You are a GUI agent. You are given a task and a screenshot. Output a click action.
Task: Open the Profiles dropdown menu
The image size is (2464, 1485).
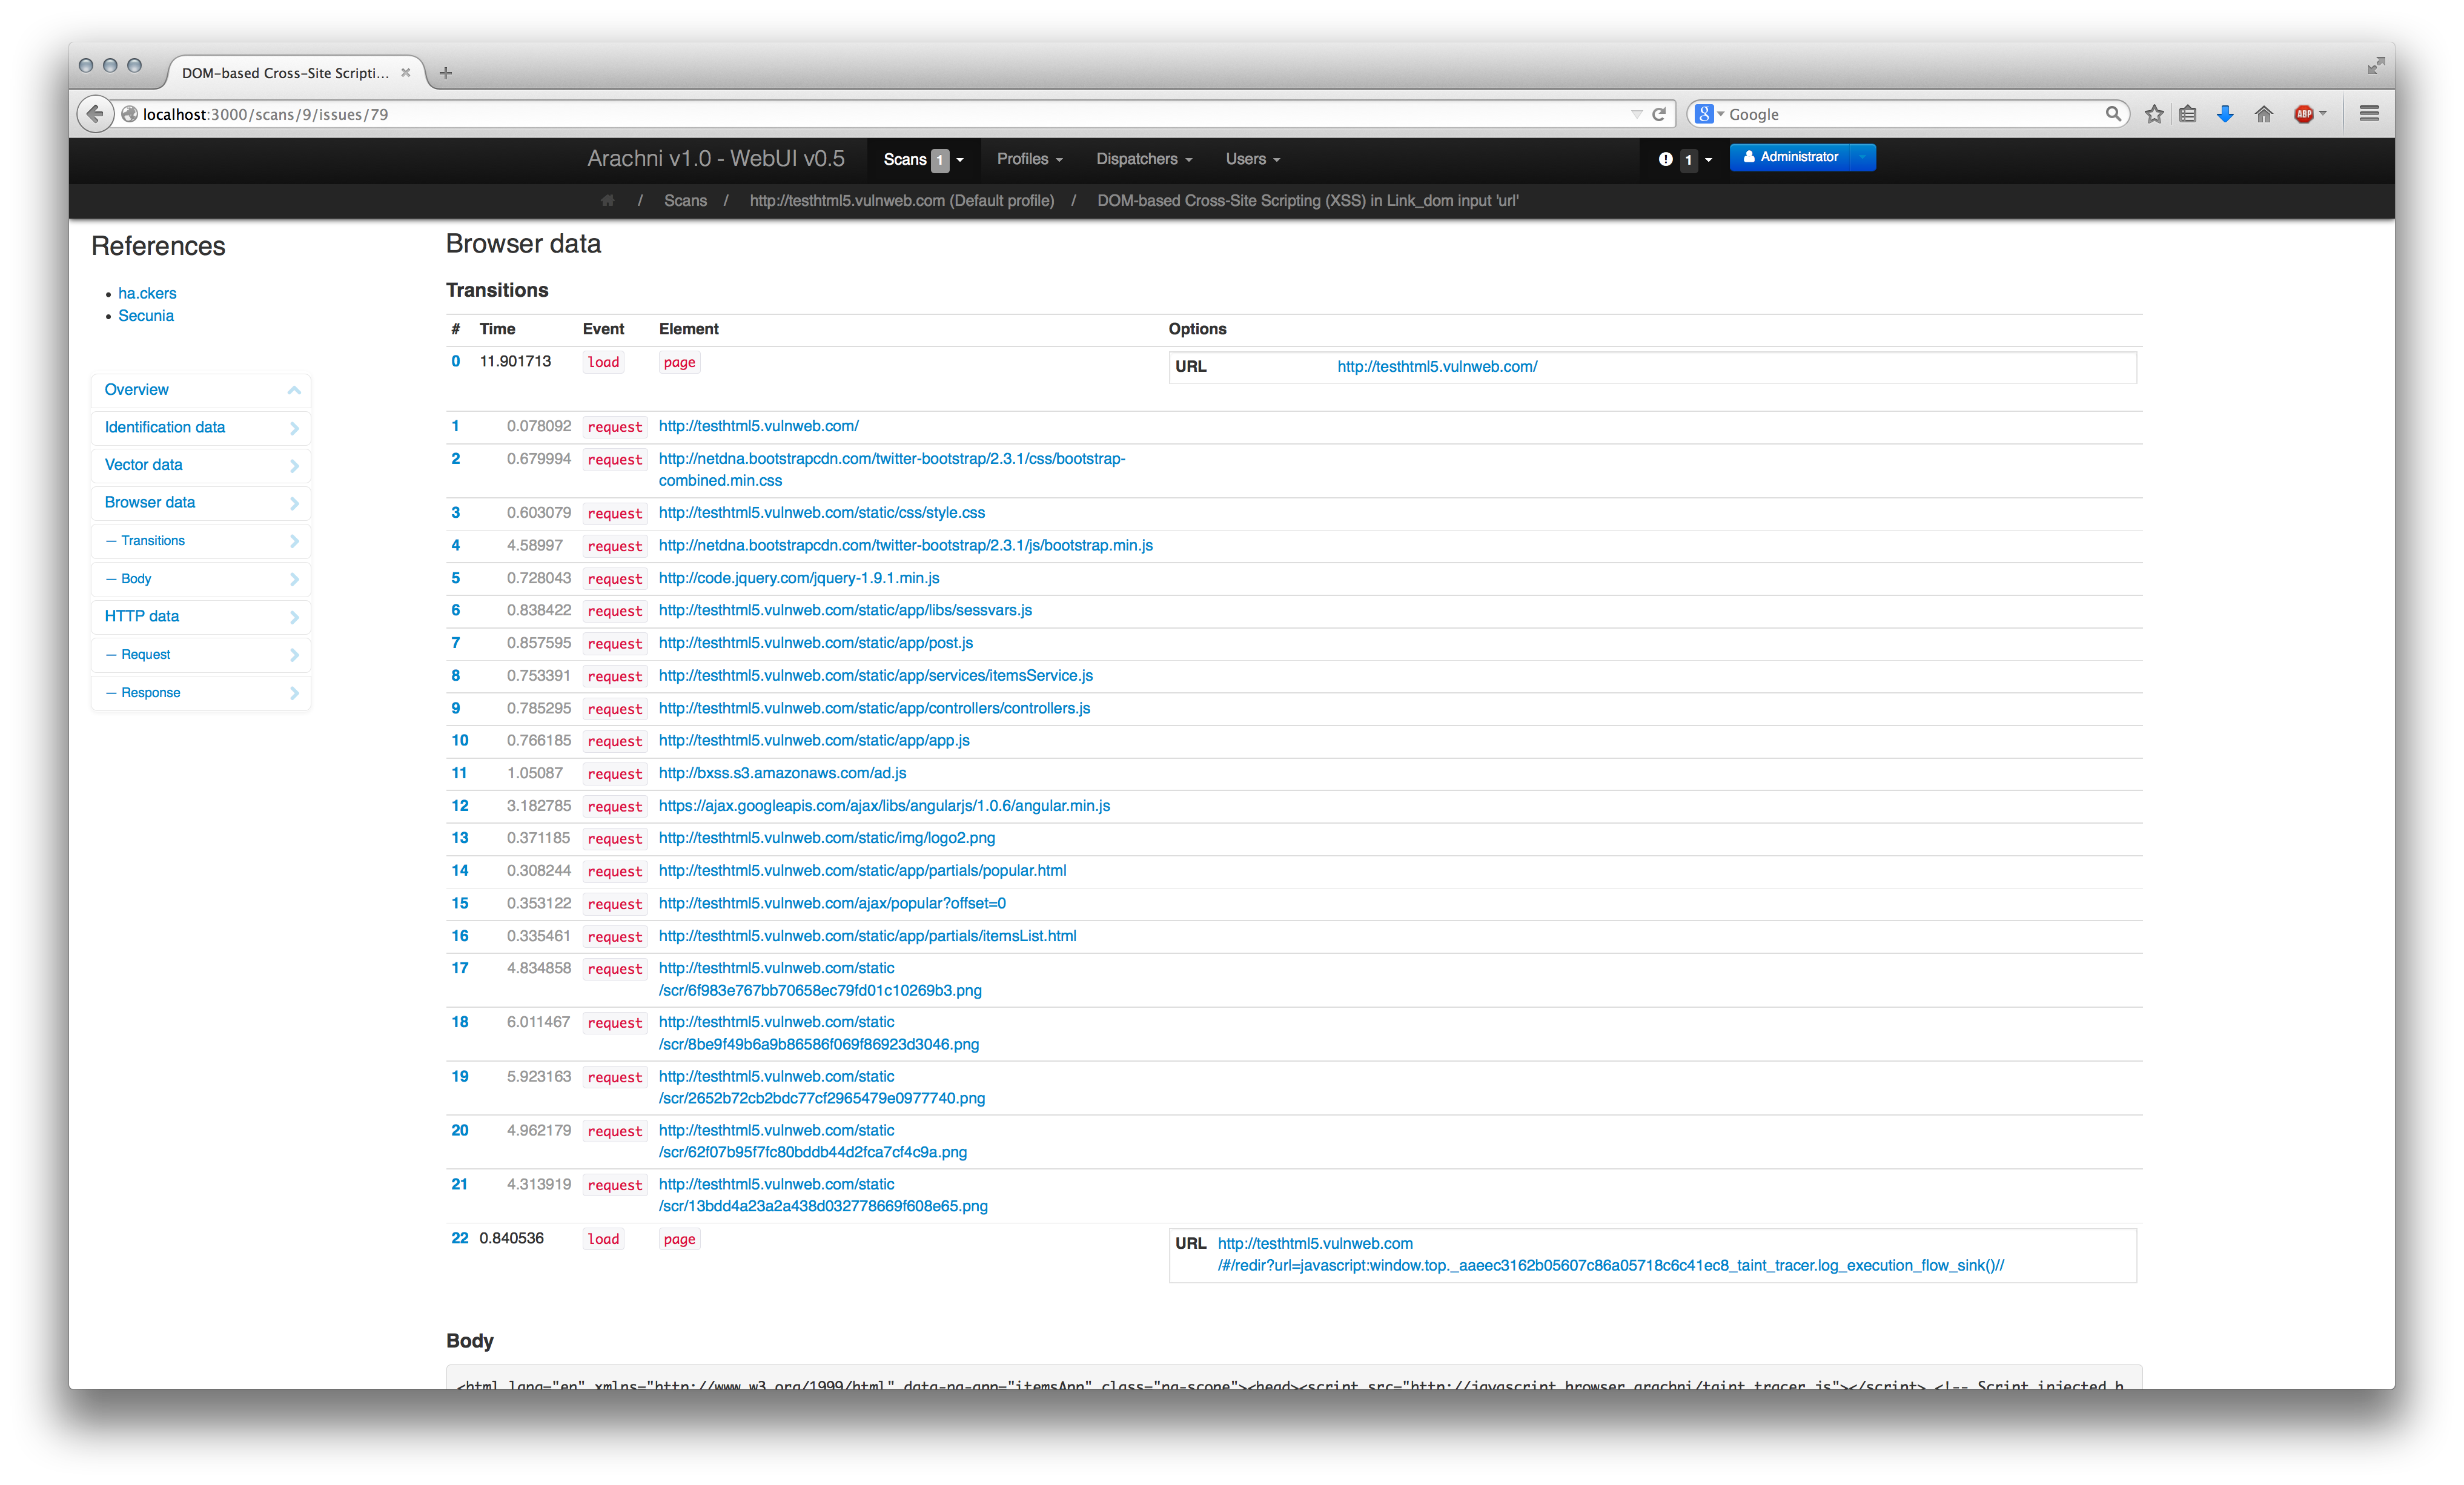[1029, 159]
